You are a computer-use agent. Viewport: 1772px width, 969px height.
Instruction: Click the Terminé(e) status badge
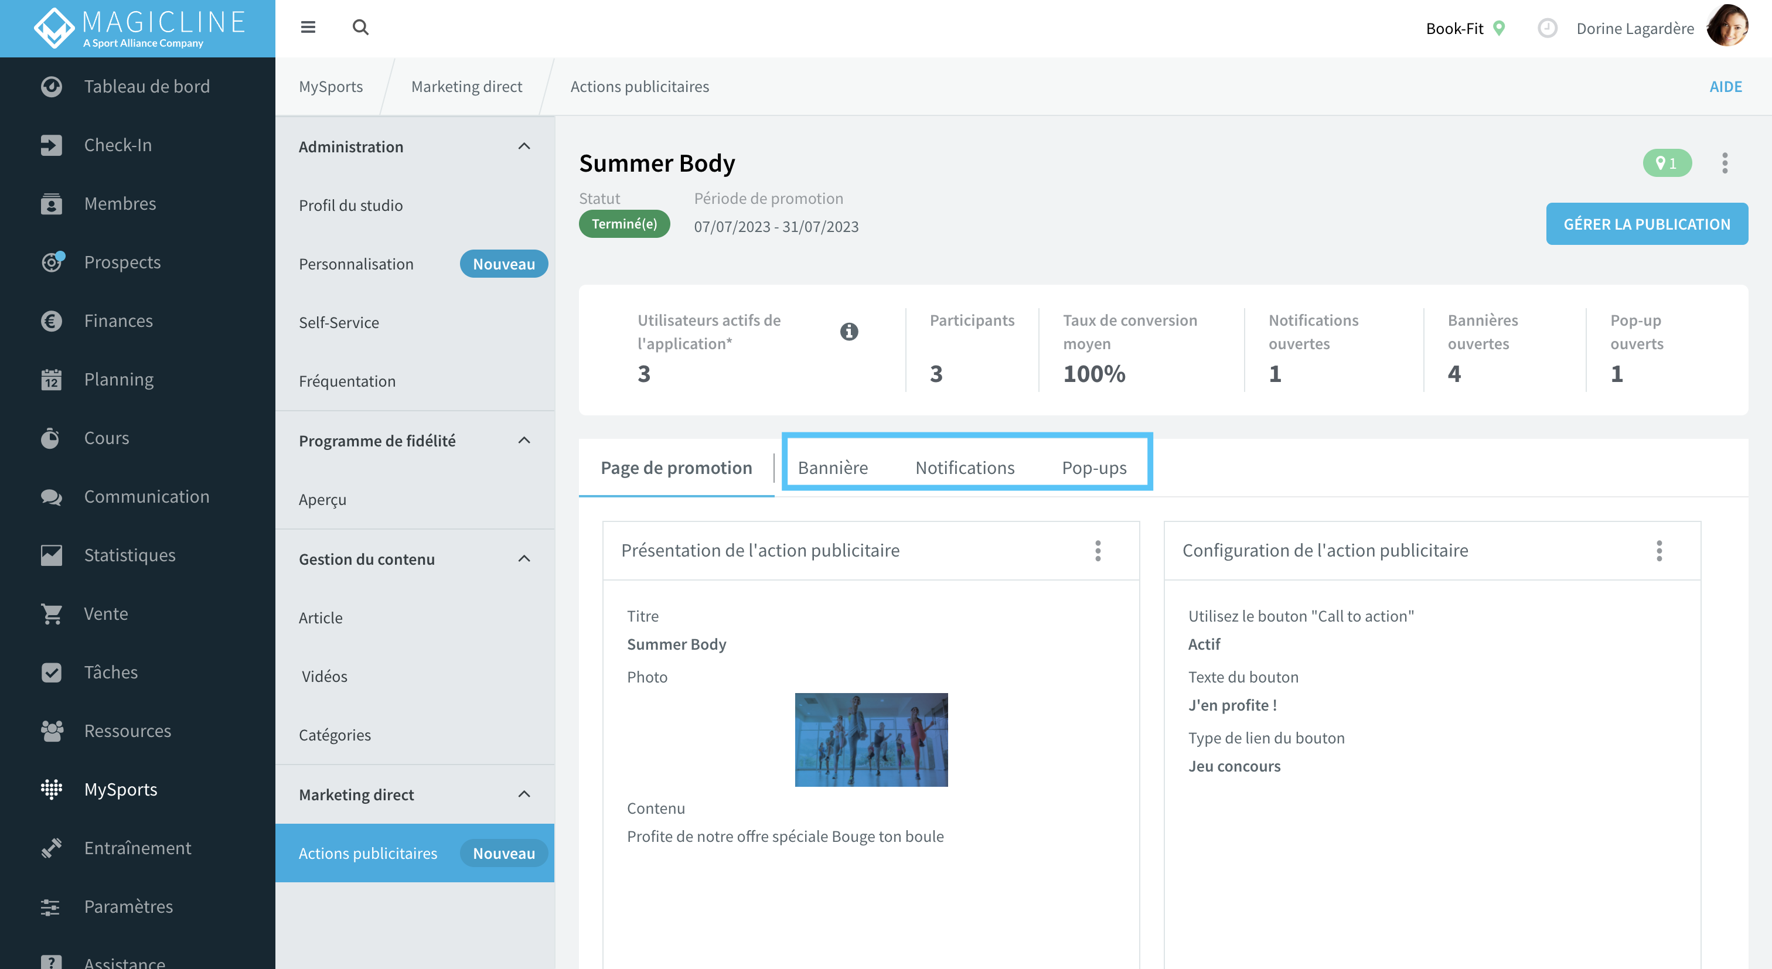coord(624,224)
